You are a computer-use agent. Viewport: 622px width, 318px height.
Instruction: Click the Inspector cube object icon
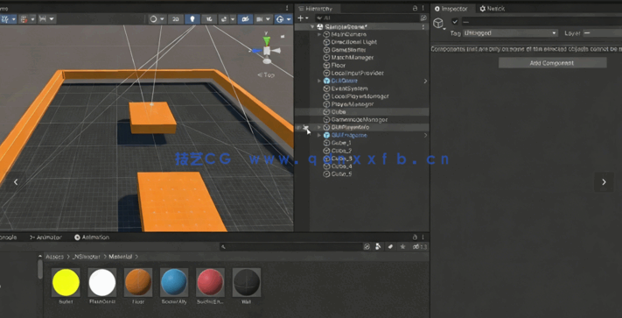[438, 23]
